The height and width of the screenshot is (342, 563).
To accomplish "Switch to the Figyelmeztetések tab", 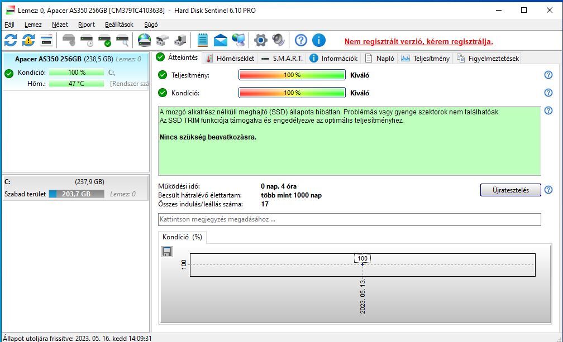I will pos(488,59).
